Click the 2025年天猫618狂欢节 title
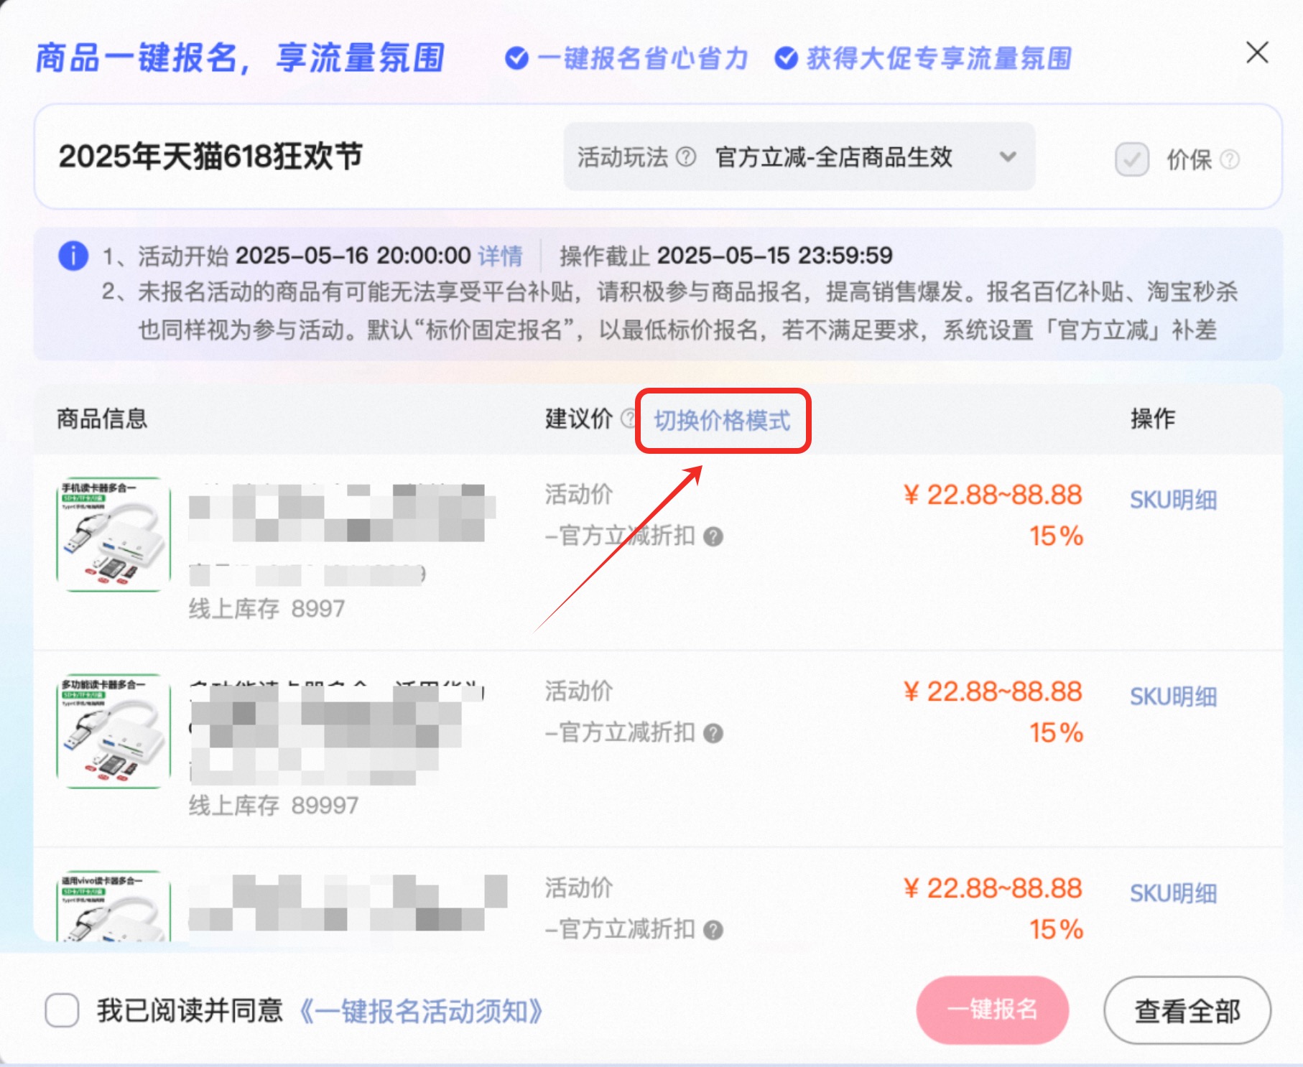 coord(210,157)
